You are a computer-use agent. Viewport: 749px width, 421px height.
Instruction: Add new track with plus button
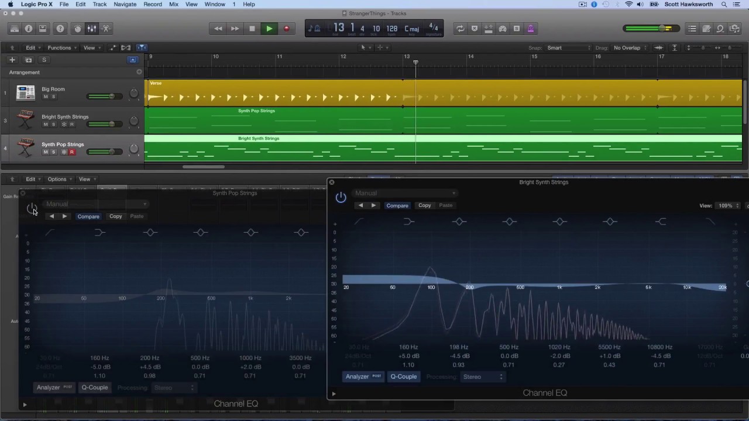coord(12,60)
